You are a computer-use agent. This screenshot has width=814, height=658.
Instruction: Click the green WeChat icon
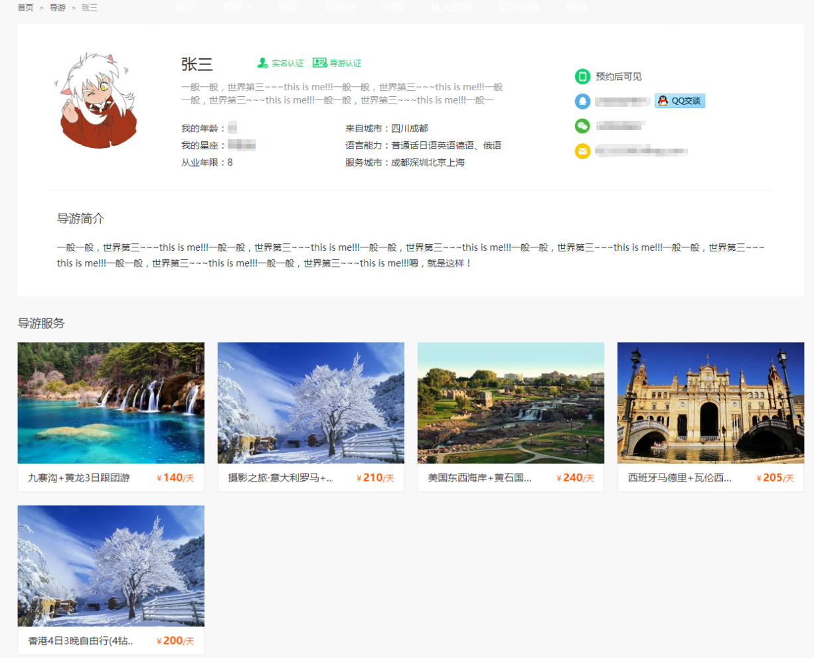[582, 126]
